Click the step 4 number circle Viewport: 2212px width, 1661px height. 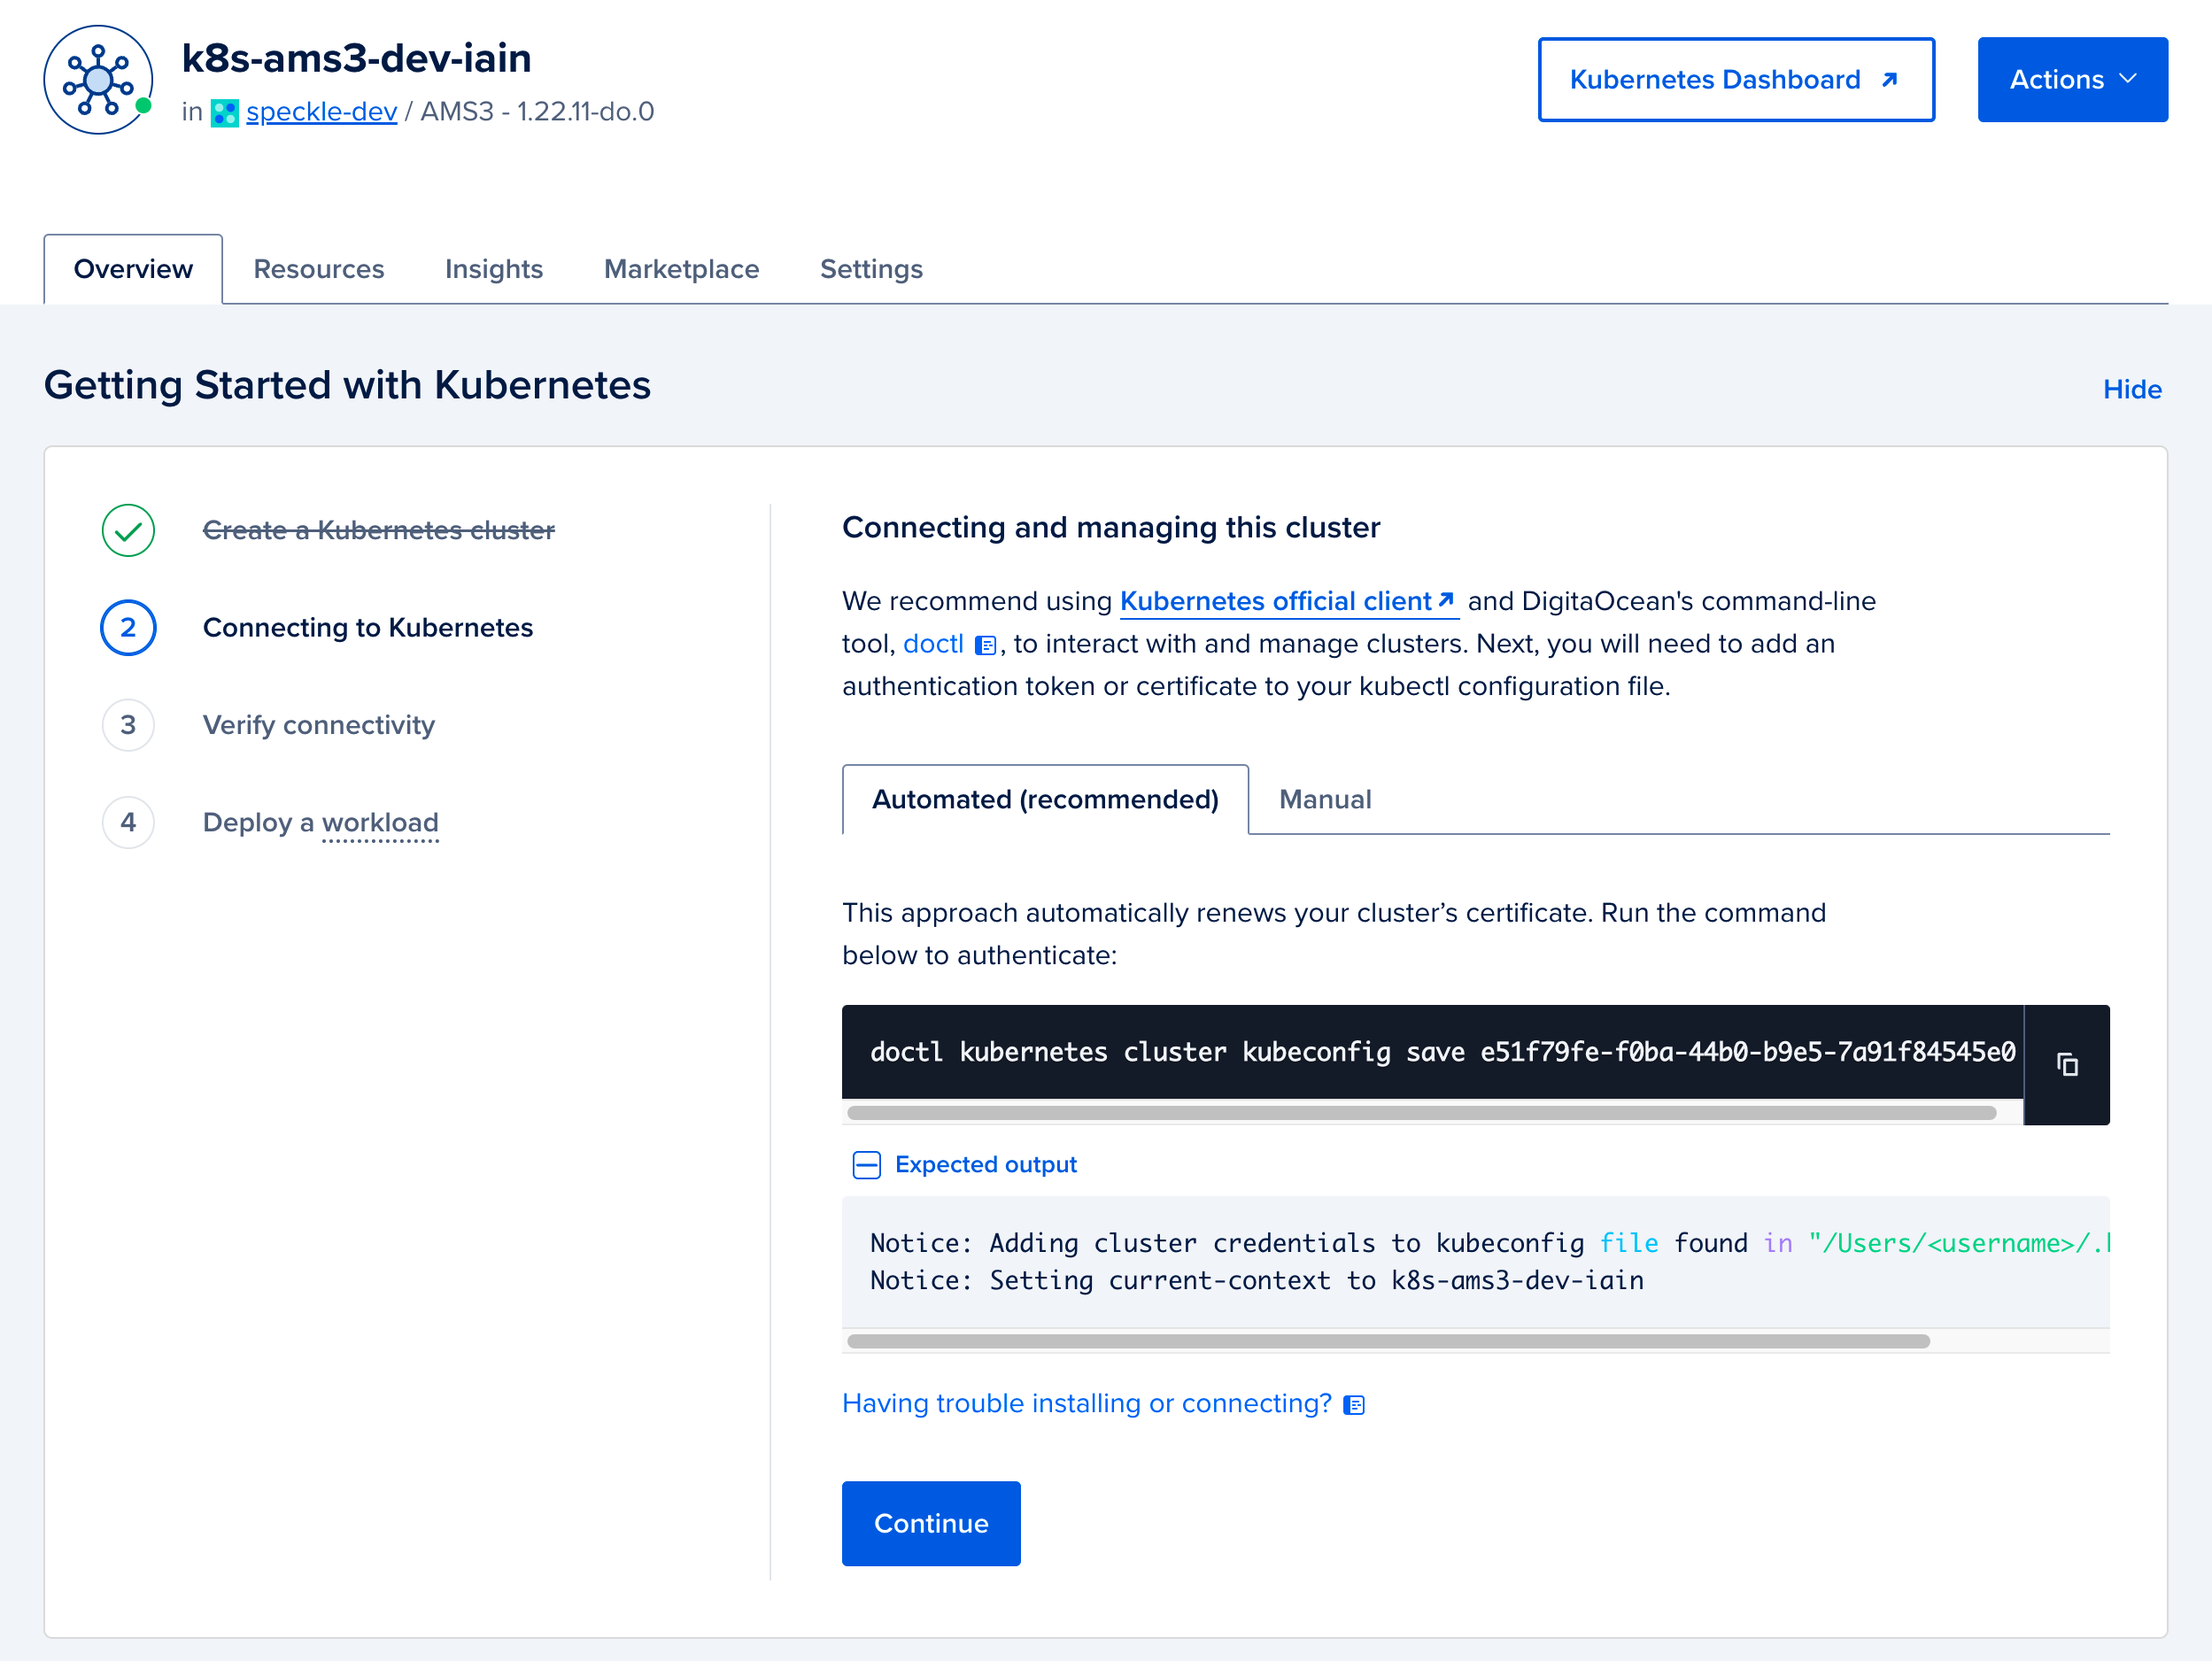[x=128, y=822]
